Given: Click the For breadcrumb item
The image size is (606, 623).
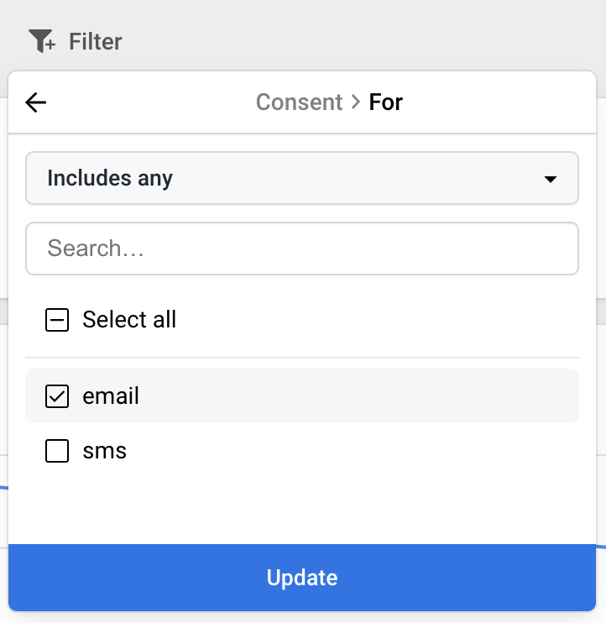Looking at the screenshot, I should pyautogui.click(x=385, y=102).
